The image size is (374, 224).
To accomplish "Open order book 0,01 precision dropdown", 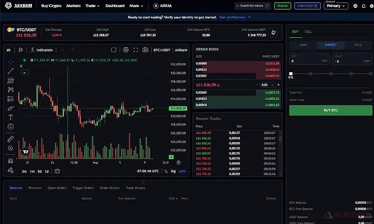I will (x=267, y=85).
